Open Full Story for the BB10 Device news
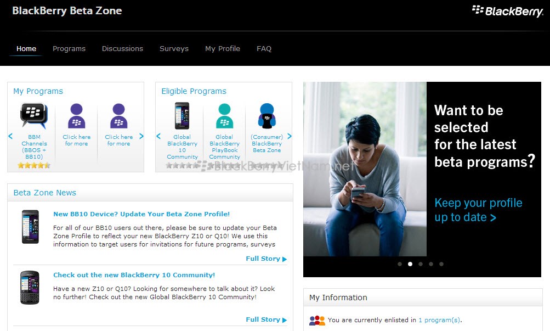The width and height of the screenshot is (550, 331). tap(266, 259)
